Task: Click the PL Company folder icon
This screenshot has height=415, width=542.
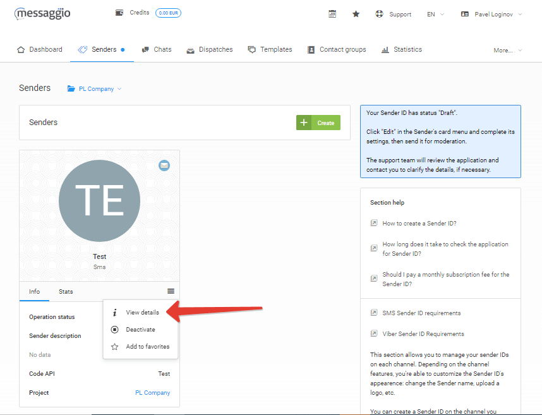Action: pyautogui.click(x=71, y=89)
